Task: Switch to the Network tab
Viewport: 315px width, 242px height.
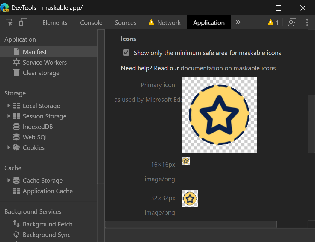Action: pos(169,23)
